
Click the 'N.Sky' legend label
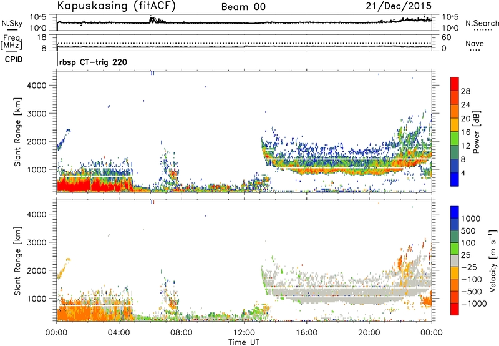click(x=12, y=23)
